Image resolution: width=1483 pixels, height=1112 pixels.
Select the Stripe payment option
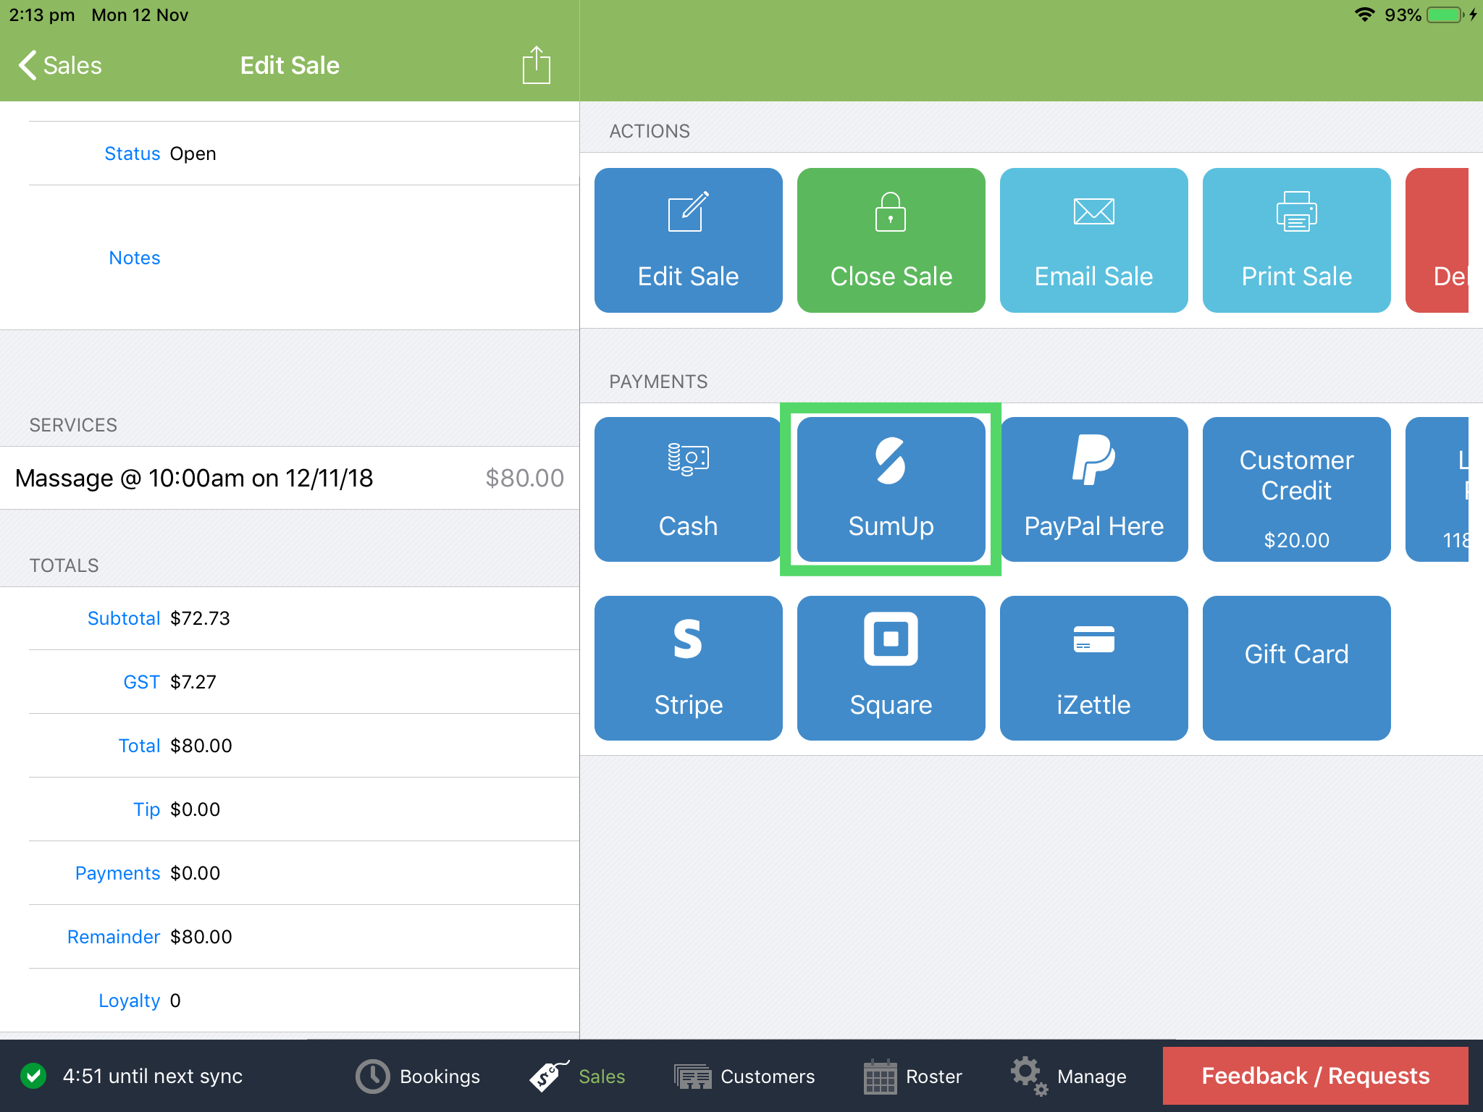(687, 667)
